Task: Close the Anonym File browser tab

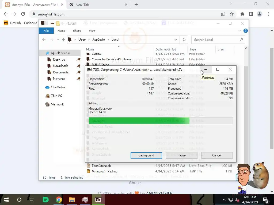Action: coord(62,5)
